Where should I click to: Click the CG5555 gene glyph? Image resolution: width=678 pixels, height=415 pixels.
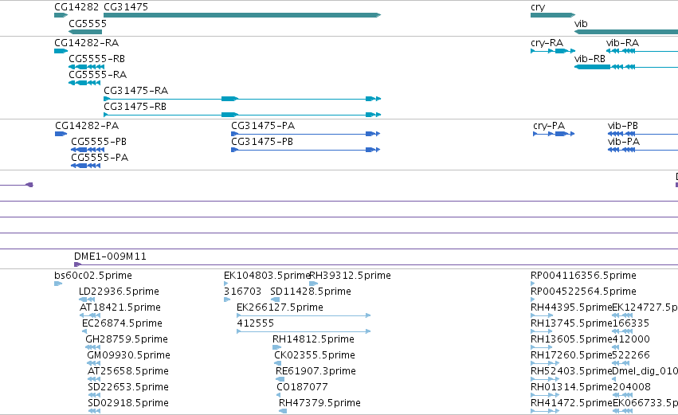pyautogui.click(x=85, y=32)
